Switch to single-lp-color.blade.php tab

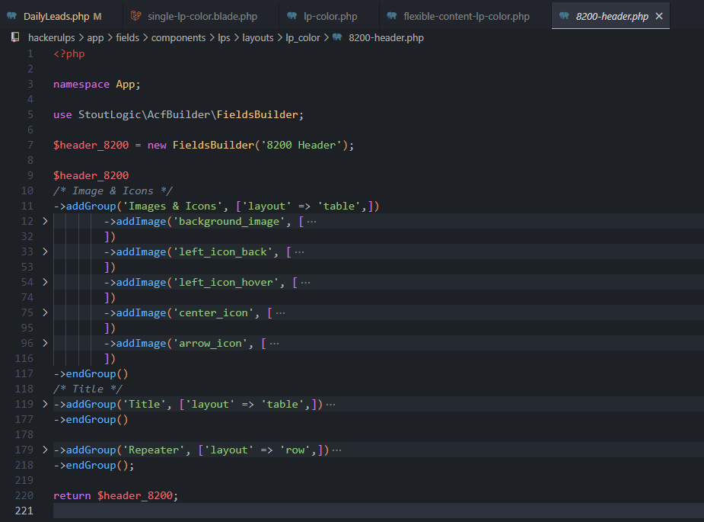202,16
